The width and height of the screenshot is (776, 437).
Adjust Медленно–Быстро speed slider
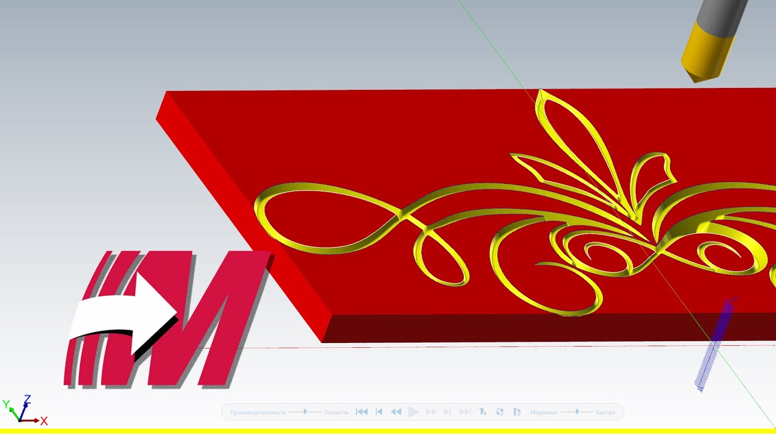577,412
